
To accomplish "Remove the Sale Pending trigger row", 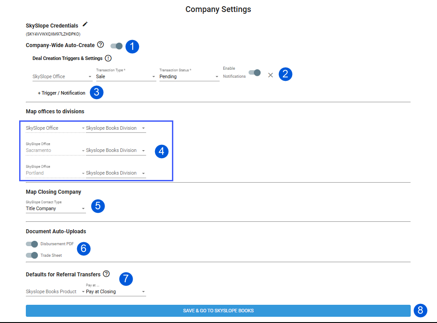I will pos(270,75).
